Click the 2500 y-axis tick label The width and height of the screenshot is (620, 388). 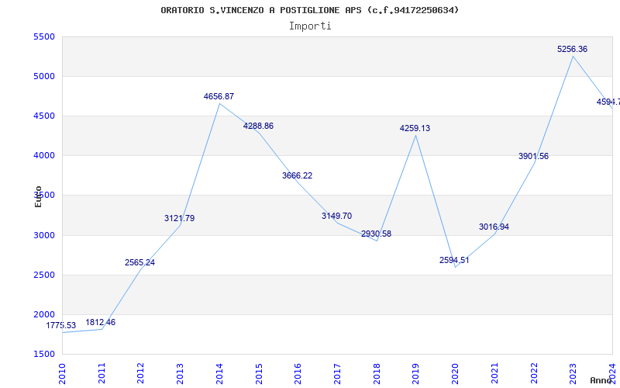tap(43, 275)
